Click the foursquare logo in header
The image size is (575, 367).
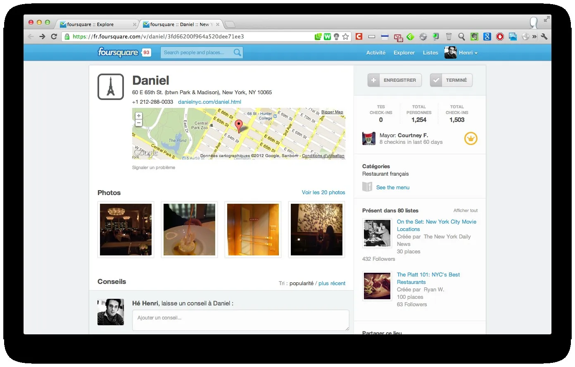point(118,52)
